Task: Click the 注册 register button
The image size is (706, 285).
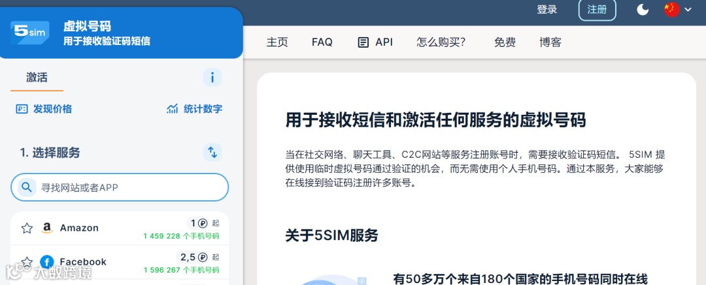Action: coord(597,9)
